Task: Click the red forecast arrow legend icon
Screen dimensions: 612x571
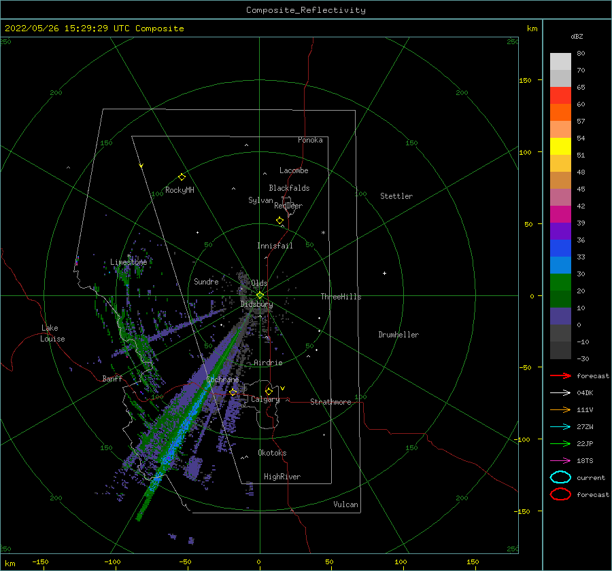Action: click(560, 375)
